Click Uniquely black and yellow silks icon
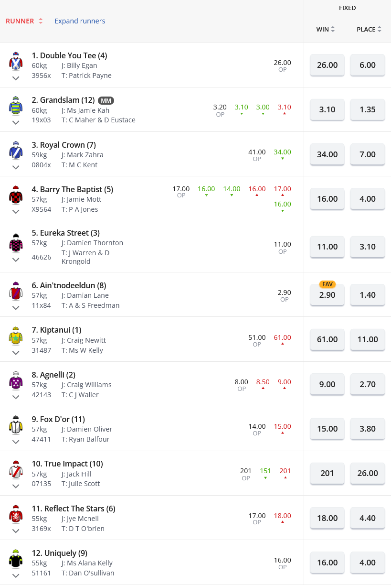The height and width of the screenshot is (585, 391). point(16,559)
